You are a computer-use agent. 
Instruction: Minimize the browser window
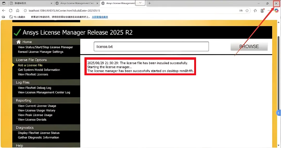[259, 3]
